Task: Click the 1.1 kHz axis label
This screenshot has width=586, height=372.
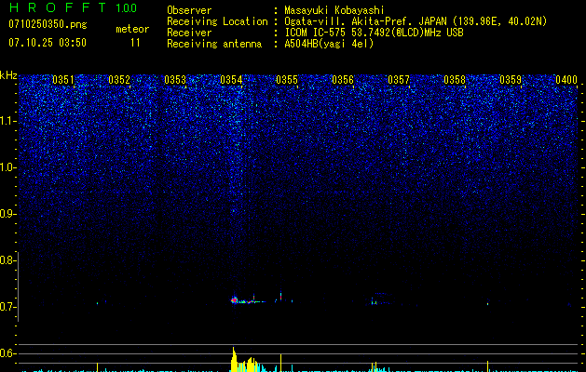Action: (7, 121)
